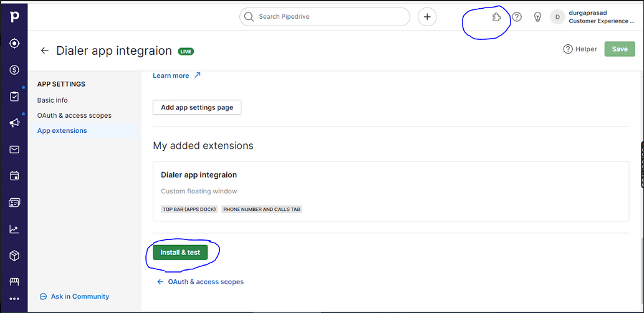
Task: Open Leads target icon in sidebar
Action: click(x=14, y=43)
